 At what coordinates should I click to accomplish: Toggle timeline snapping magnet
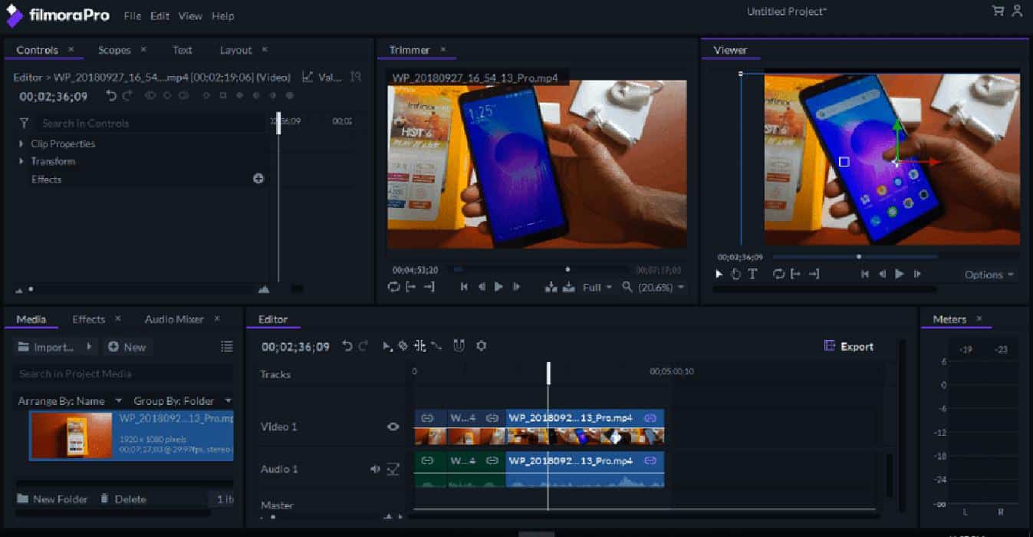tap(459, 346)
